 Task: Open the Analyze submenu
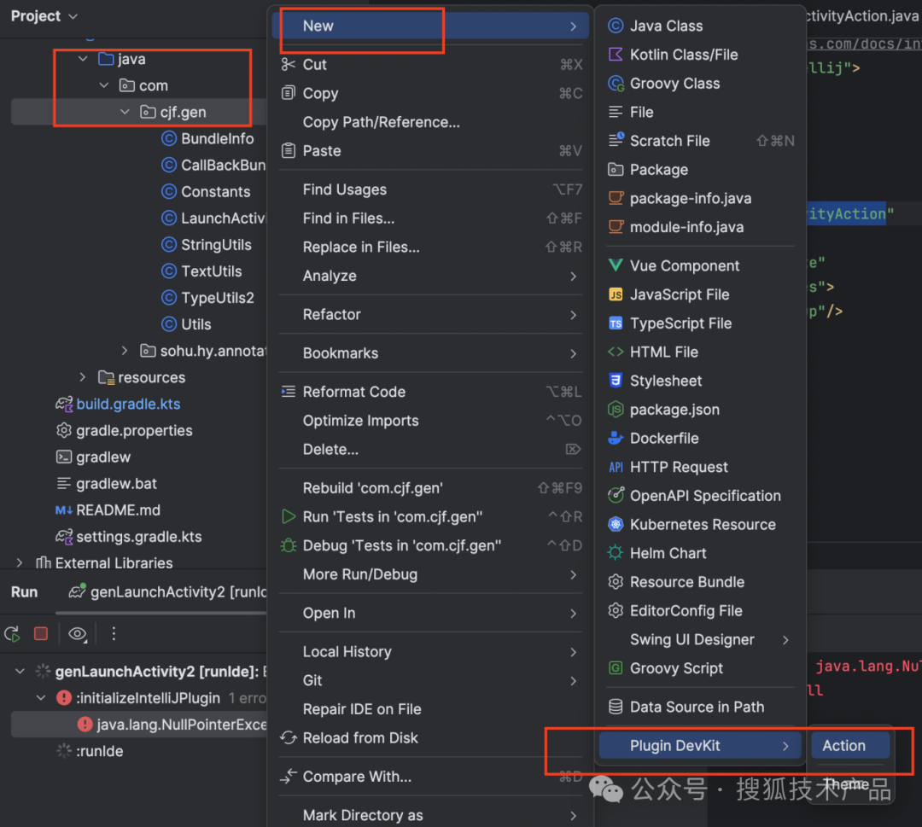click(x=430, y=276)
